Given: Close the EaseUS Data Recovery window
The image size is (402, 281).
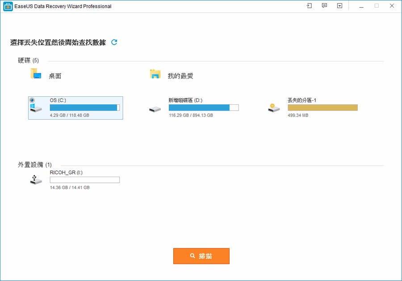Looking at the screenshot, I should [392, 6].
